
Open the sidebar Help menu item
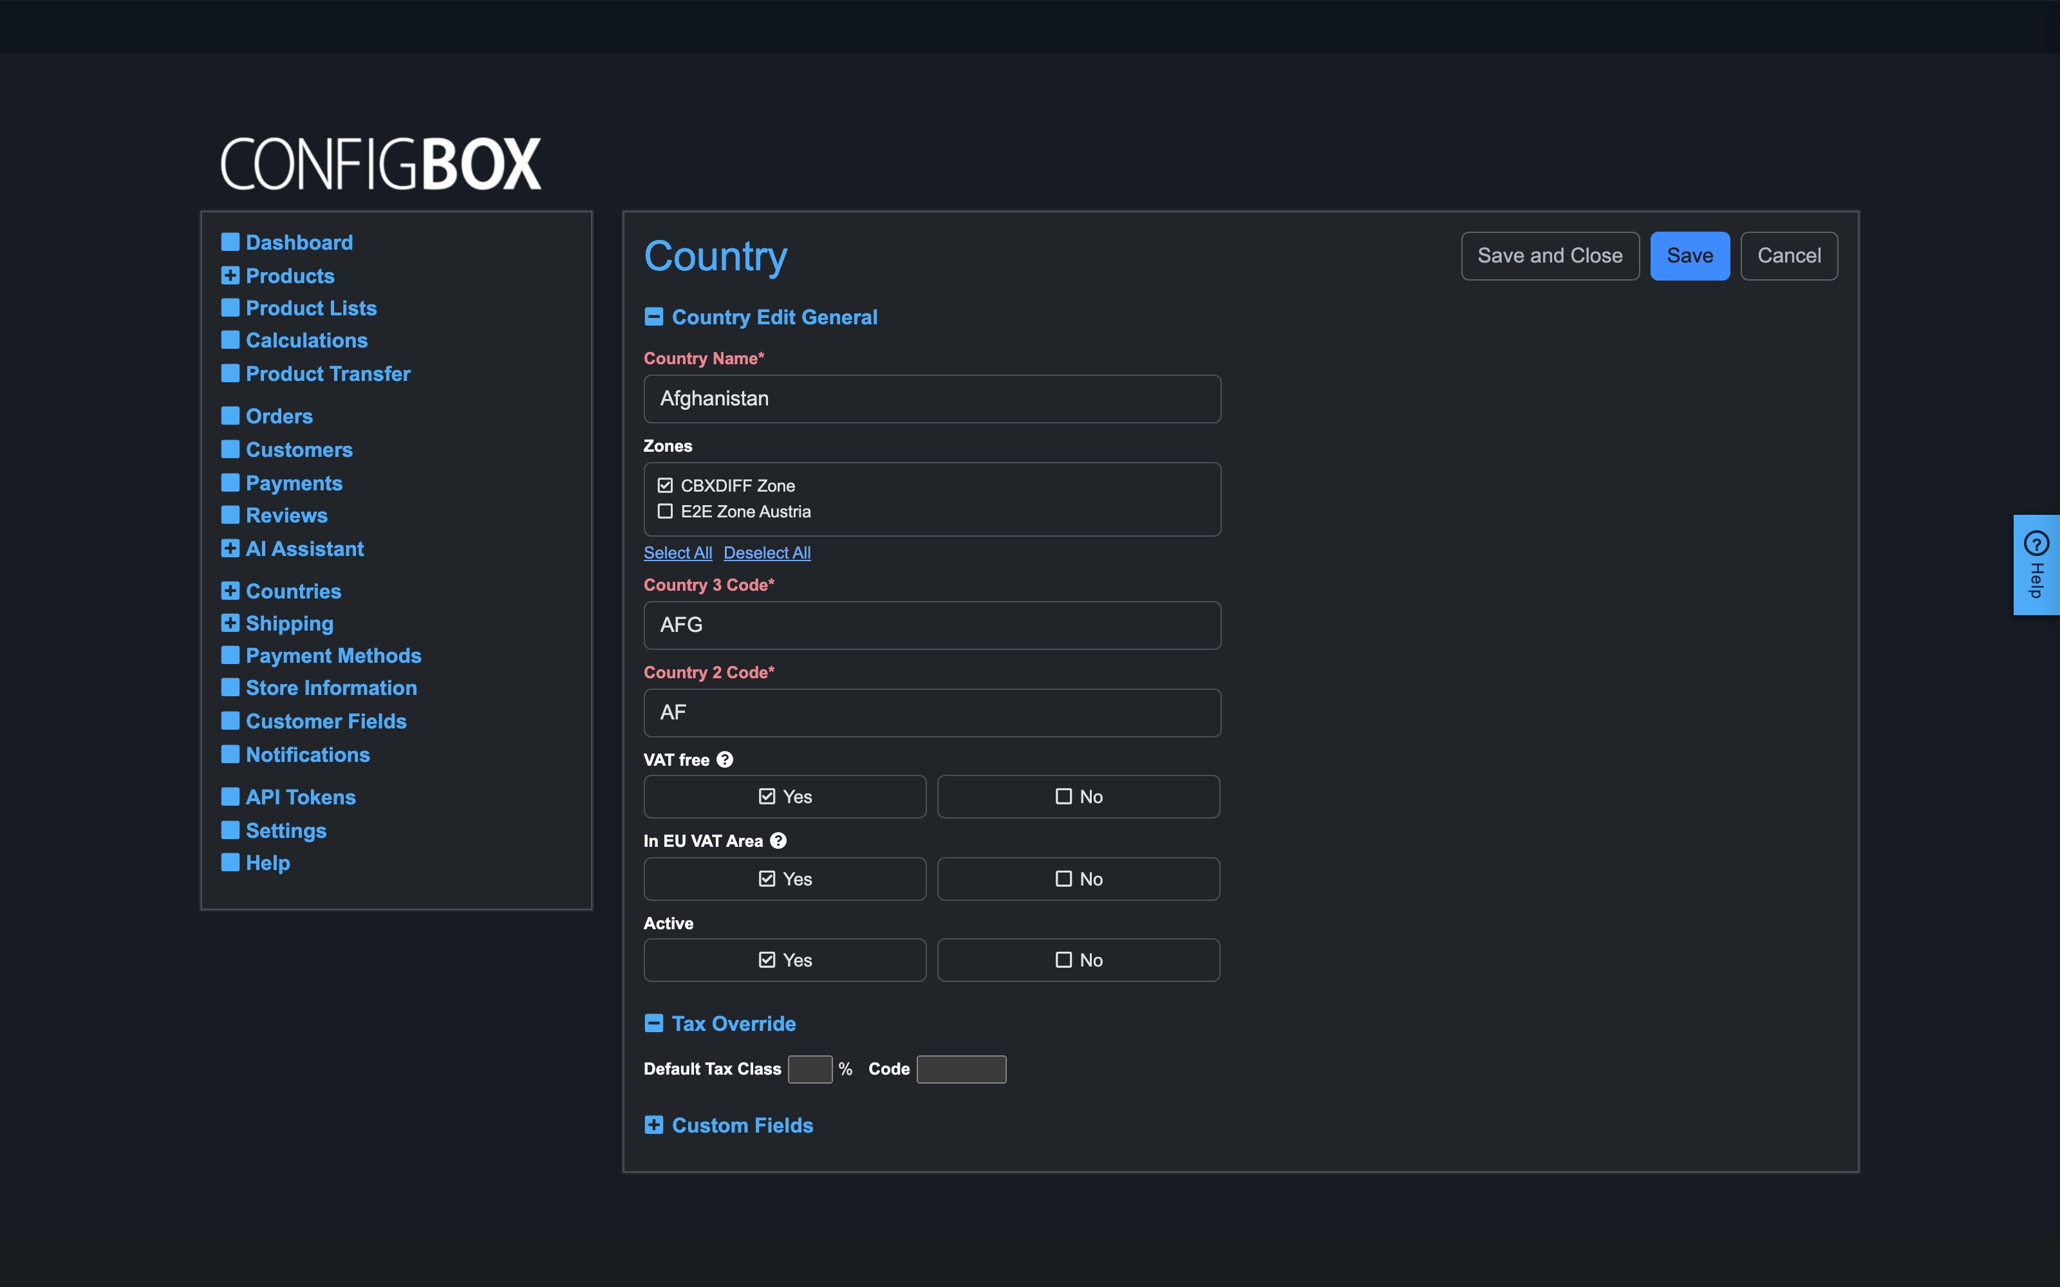coord(268,863)
